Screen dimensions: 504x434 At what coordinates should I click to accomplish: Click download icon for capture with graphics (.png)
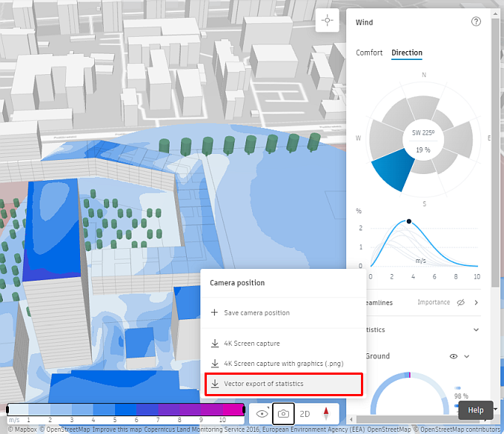215,364
